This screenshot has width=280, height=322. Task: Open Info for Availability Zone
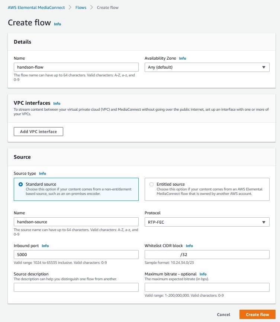point(182,59)
